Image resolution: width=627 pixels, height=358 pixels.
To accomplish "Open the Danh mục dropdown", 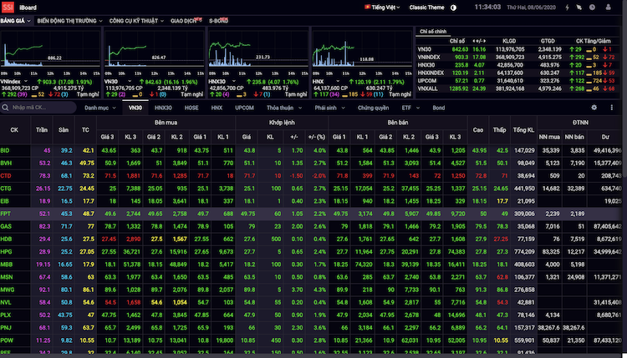I will tap(100, 108).
